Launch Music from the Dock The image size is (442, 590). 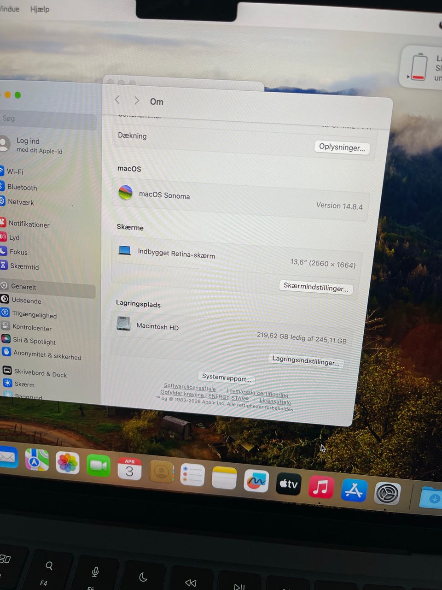[x=321, y=487]
